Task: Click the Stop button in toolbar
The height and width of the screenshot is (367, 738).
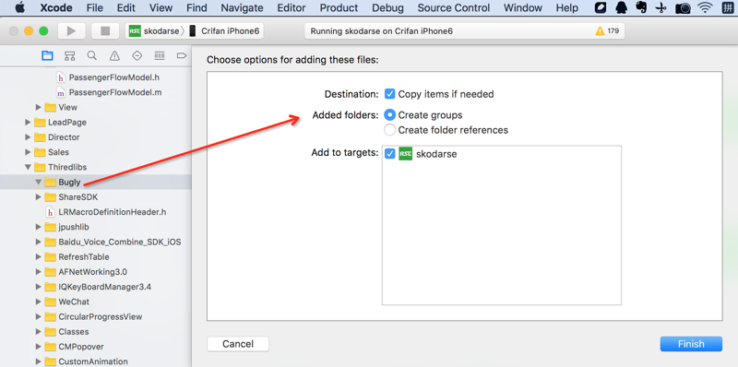Action: tap(105, 31)
